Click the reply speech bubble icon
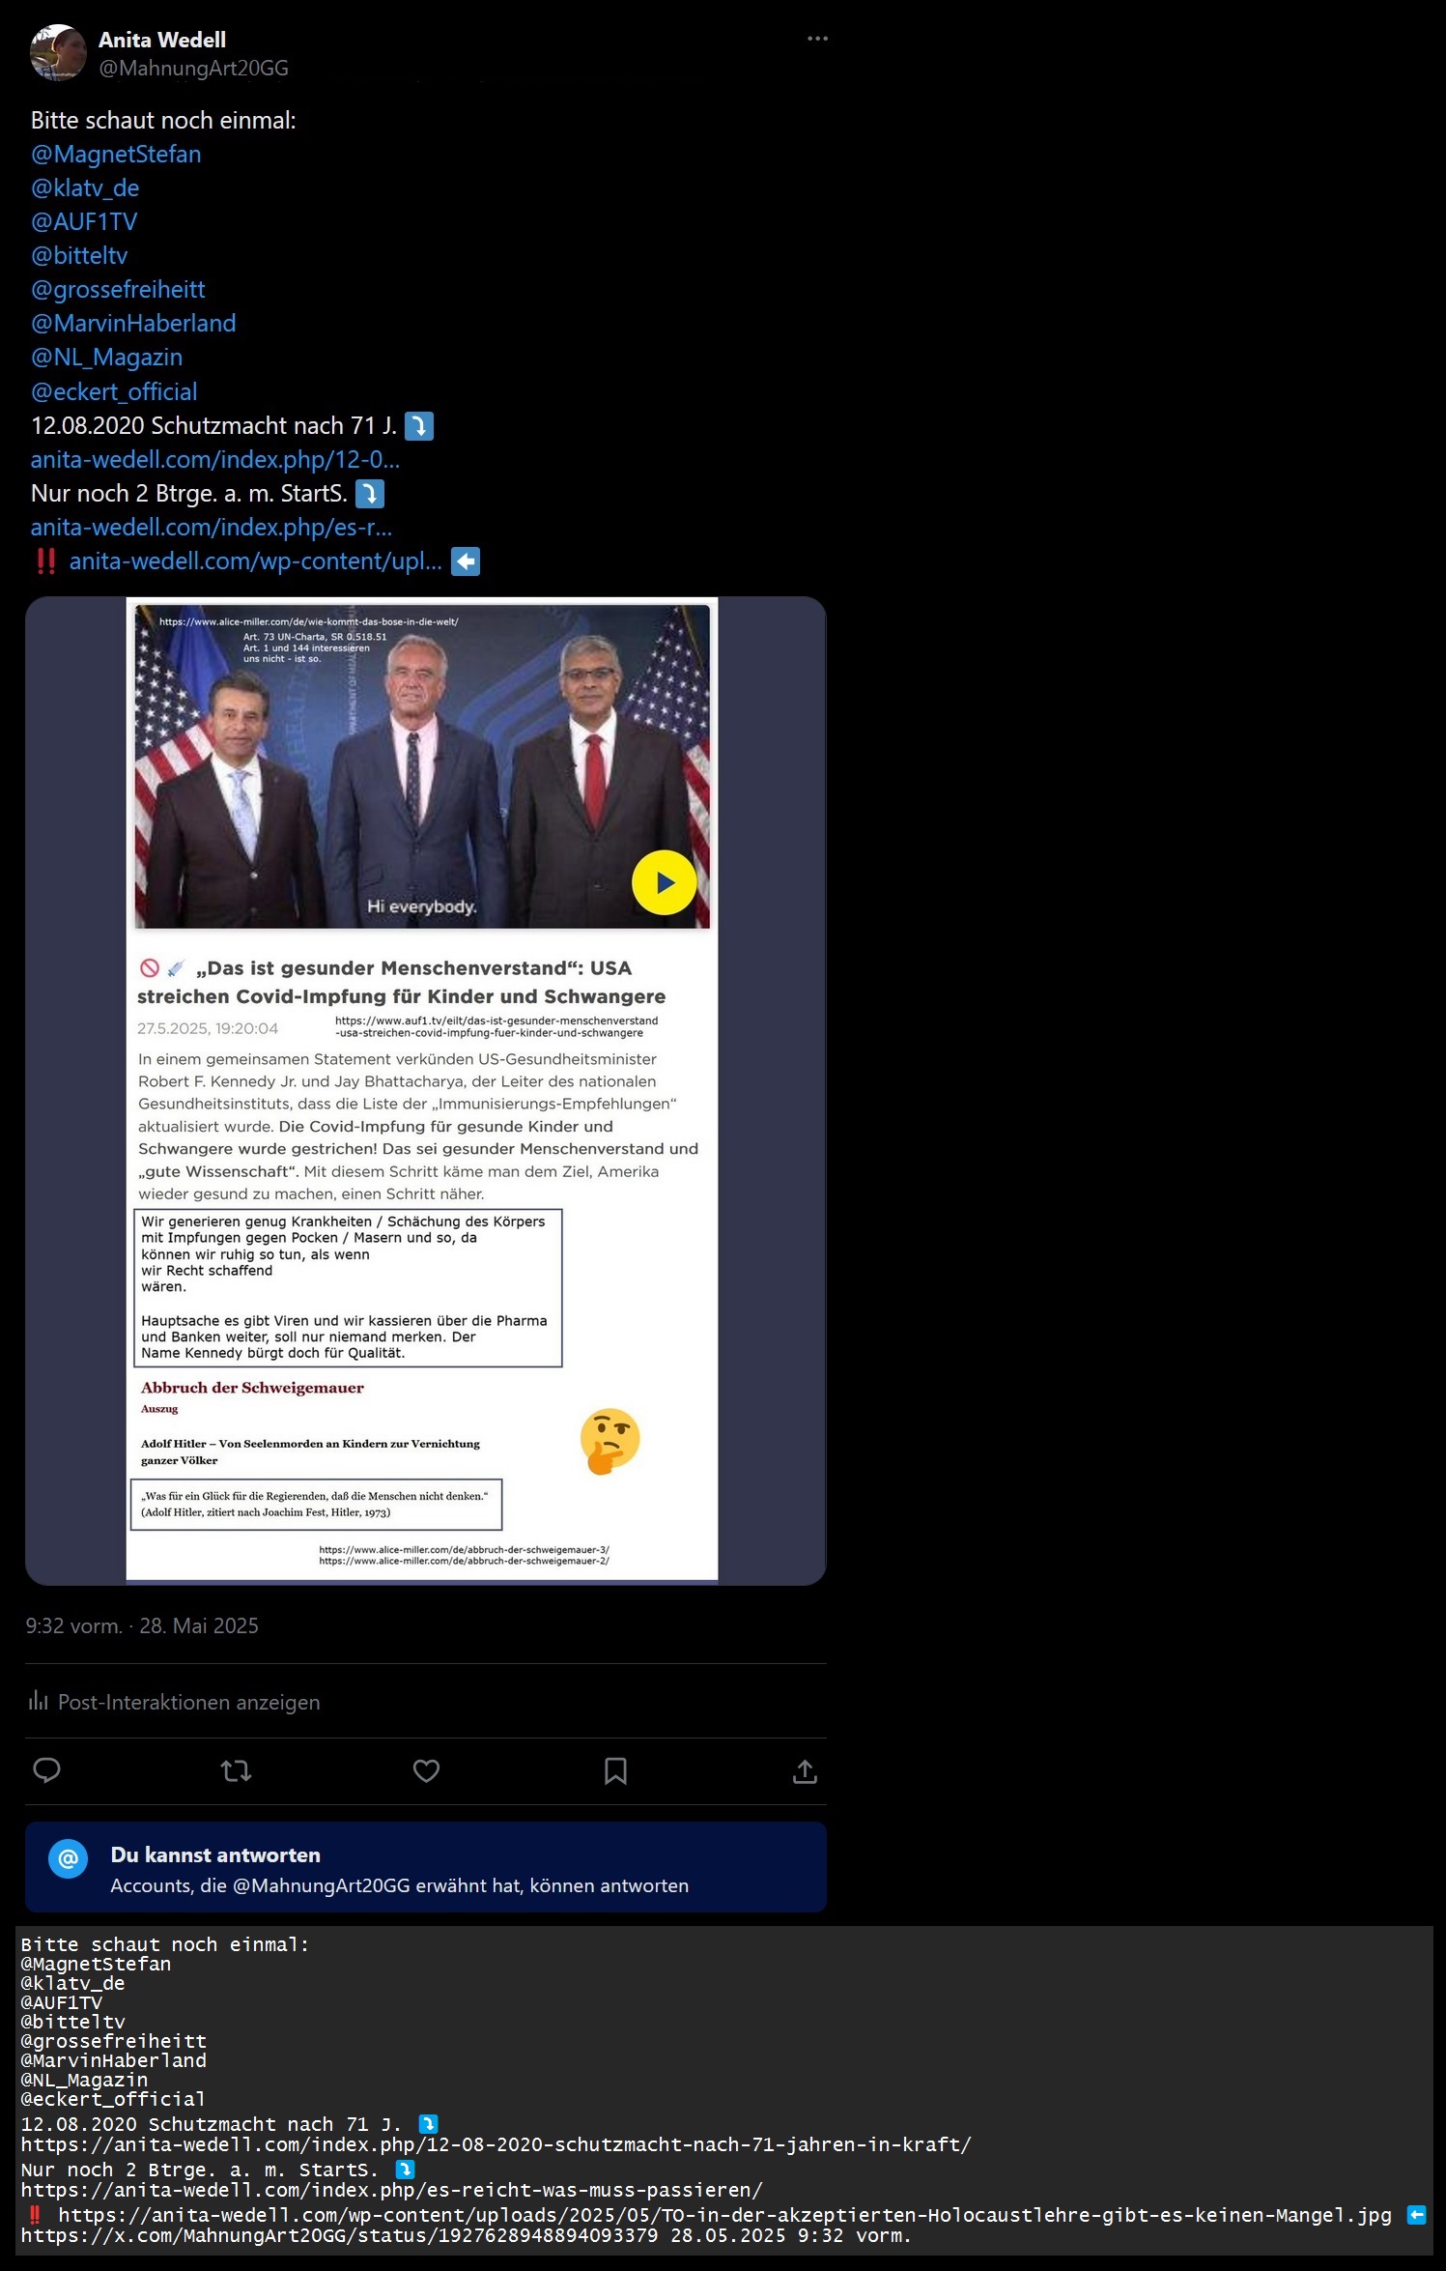Screen dimensions: 1446x2271 pos(47,1770)
